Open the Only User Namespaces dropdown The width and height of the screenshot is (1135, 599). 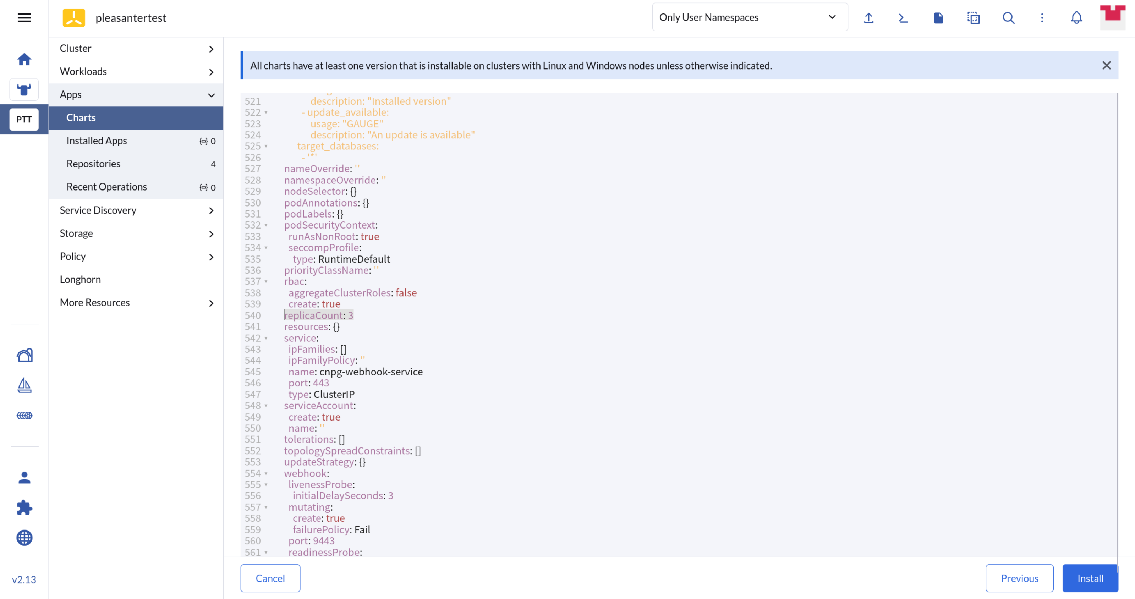pos(750,17)
